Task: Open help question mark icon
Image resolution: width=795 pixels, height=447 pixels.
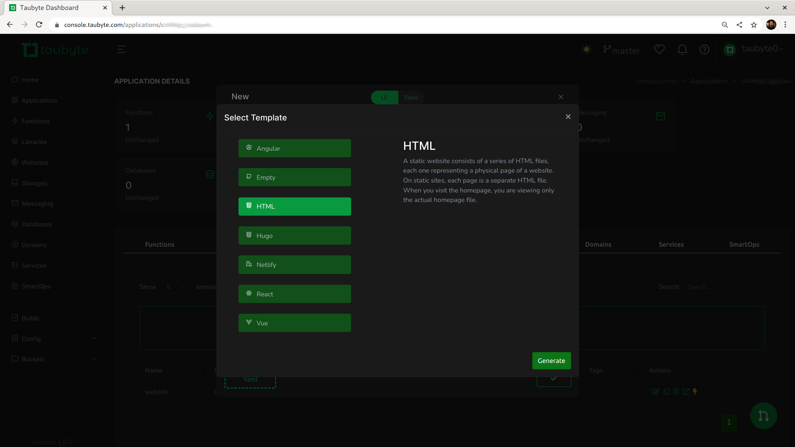Action: tap(704, 49)
